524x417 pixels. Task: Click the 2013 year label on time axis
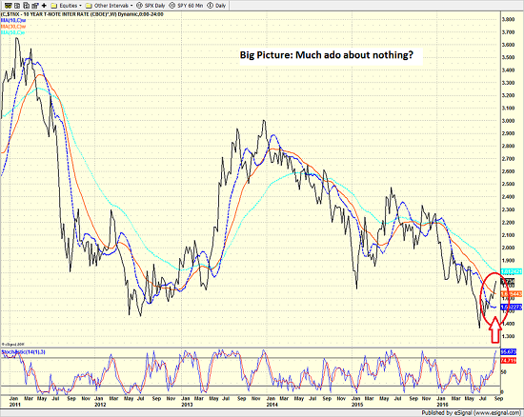click(x=187, y=405)
